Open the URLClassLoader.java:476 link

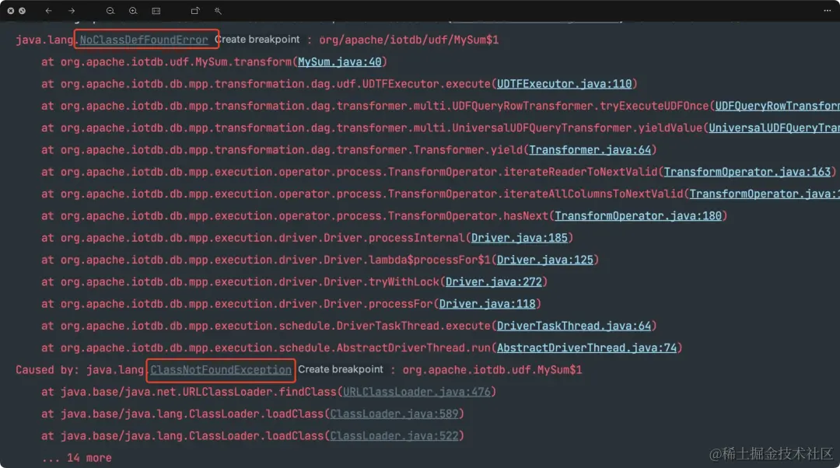click(416, 392)
